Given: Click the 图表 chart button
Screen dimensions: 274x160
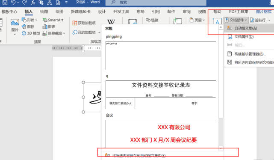Looking at the screenshot, I should coord(49,27).
